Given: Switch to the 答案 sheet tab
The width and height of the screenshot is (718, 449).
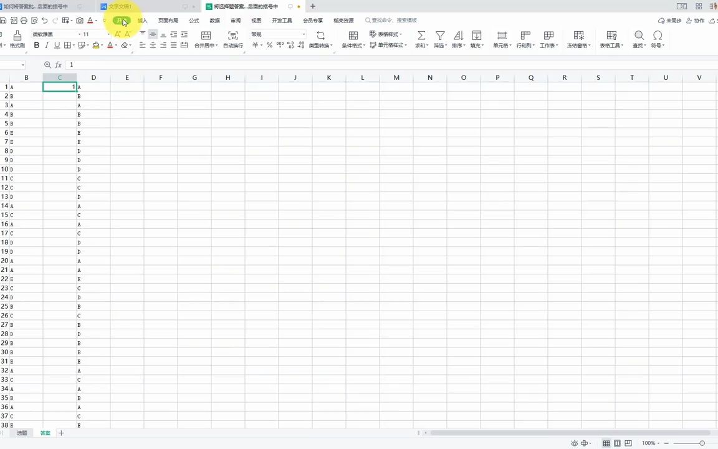Looking at the screenshot, I should pos(45,432).
